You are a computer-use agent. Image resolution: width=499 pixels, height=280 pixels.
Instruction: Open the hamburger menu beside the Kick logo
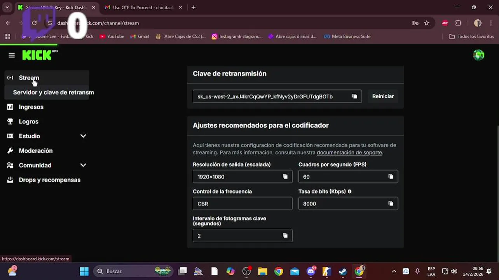(12, 55)
